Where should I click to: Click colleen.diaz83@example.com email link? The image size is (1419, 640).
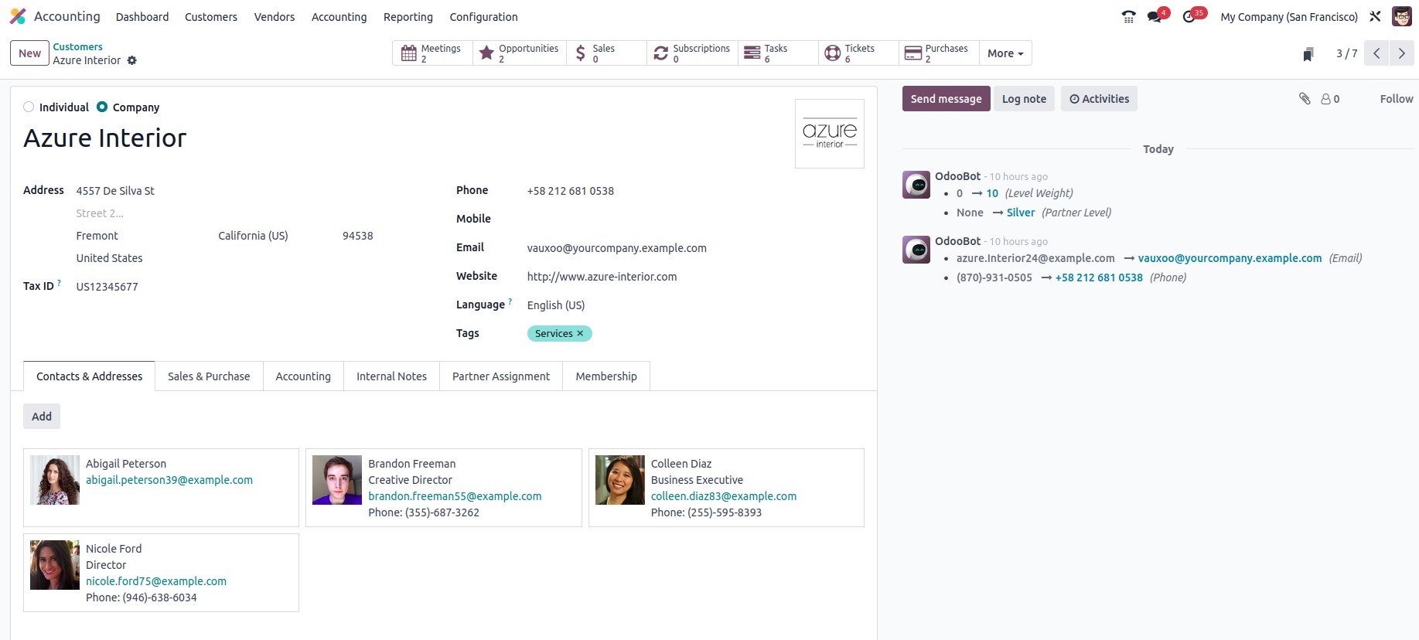(724, 496)
